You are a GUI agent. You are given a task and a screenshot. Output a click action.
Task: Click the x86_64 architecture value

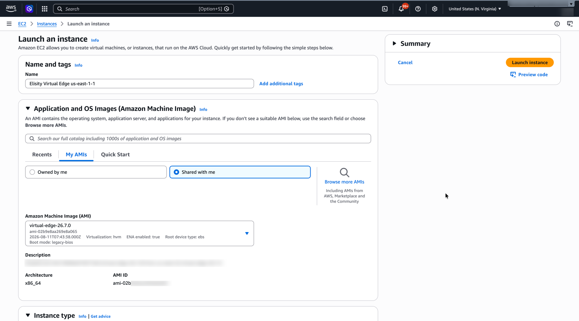[33, 283]
